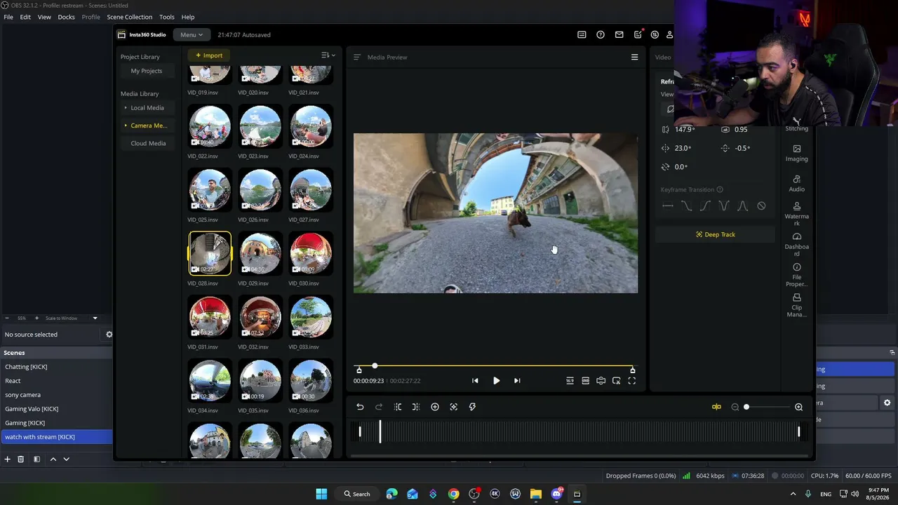The height and width of the screenshot is (505, 898).
Task: Open the Clip Management panel
Action: pos(797,305)
